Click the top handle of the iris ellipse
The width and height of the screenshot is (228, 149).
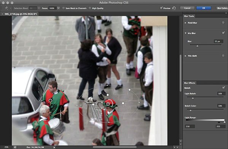click(x=107, y=85)
